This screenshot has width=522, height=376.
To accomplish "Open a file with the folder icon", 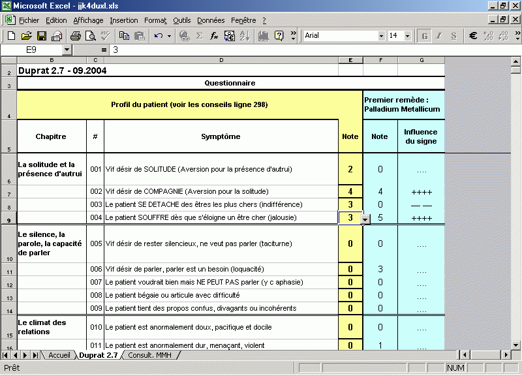I will [27, 36].
